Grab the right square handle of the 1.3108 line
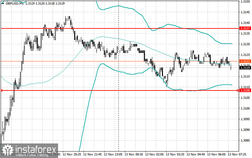This screenshot has width=252, height=158. click(x=238, y=90)
